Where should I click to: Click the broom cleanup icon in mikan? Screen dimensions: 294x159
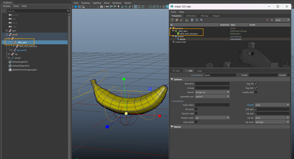point(182,20)
